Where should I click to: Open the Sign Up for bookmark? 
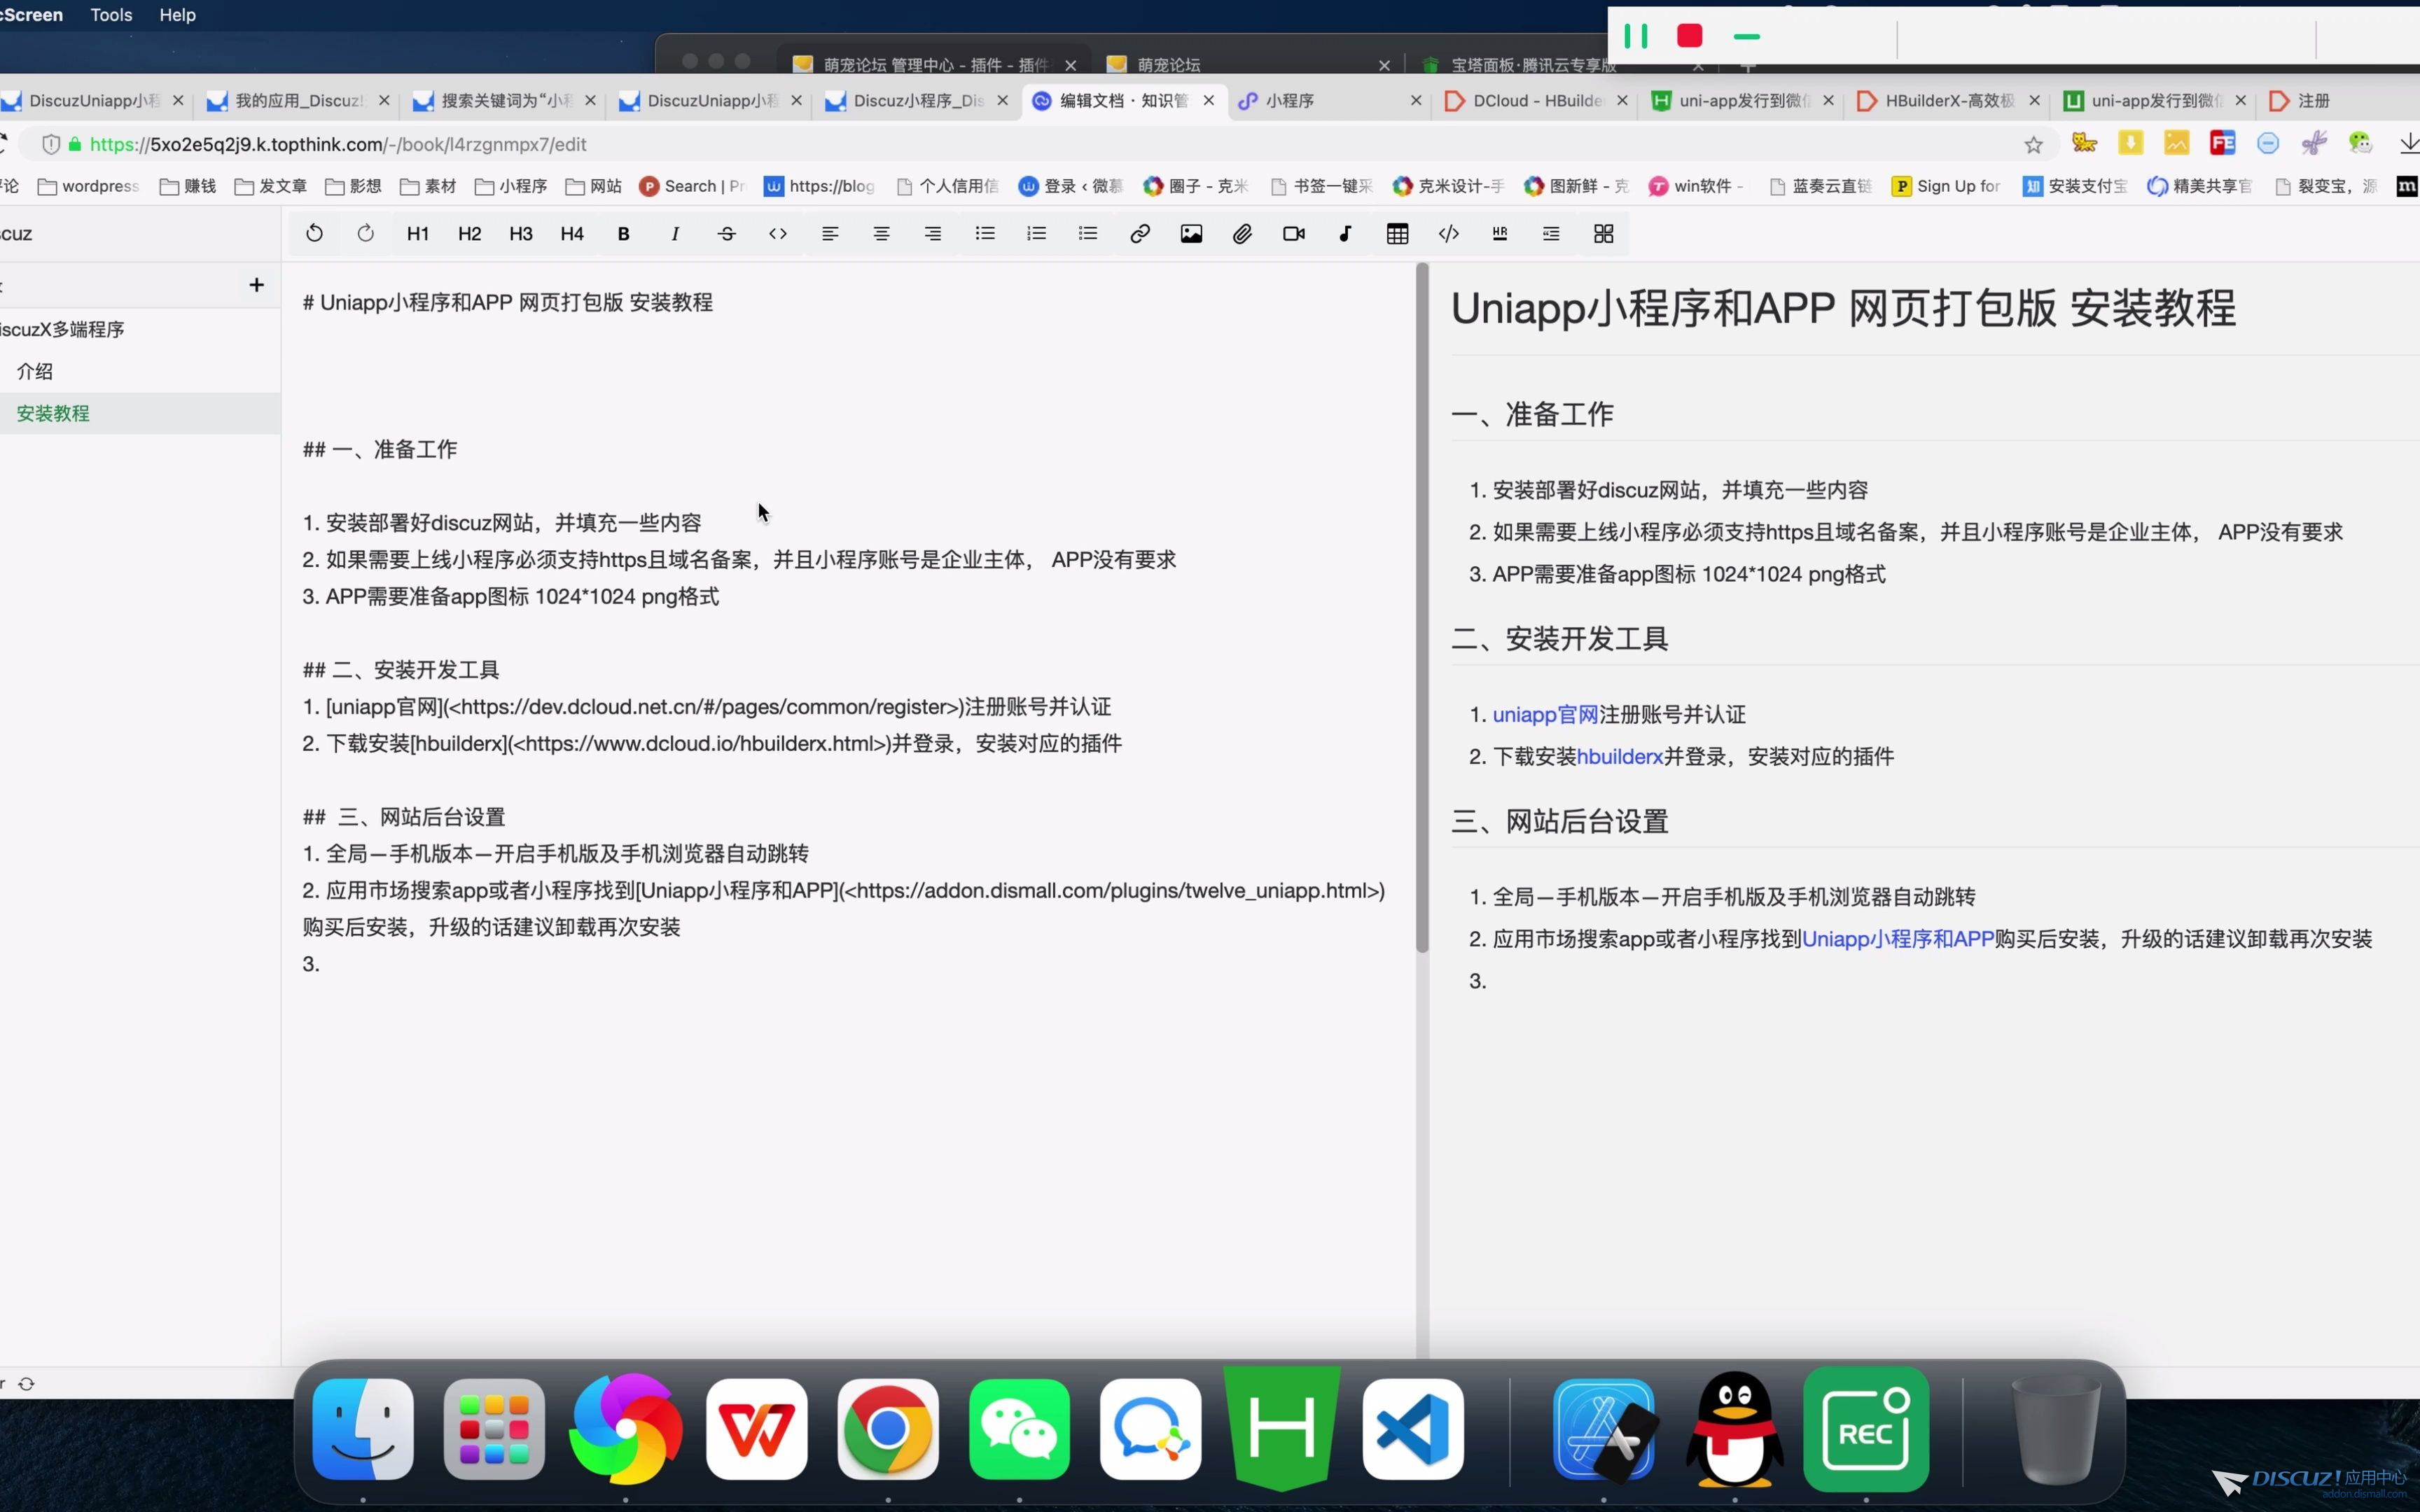click(1946, 186)
